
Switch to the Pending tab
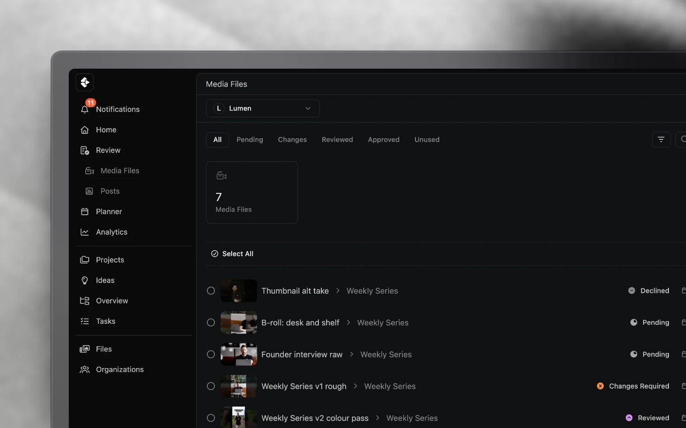(250, 140)
